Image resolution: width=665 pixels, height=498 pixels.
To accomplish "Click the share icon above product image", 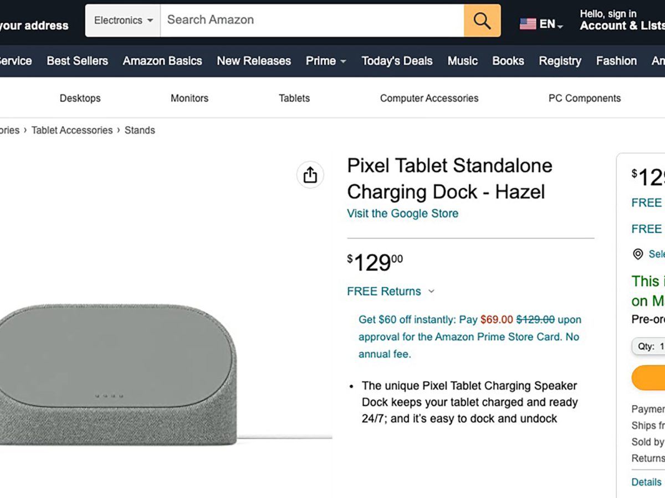I will tap(310, 175).
